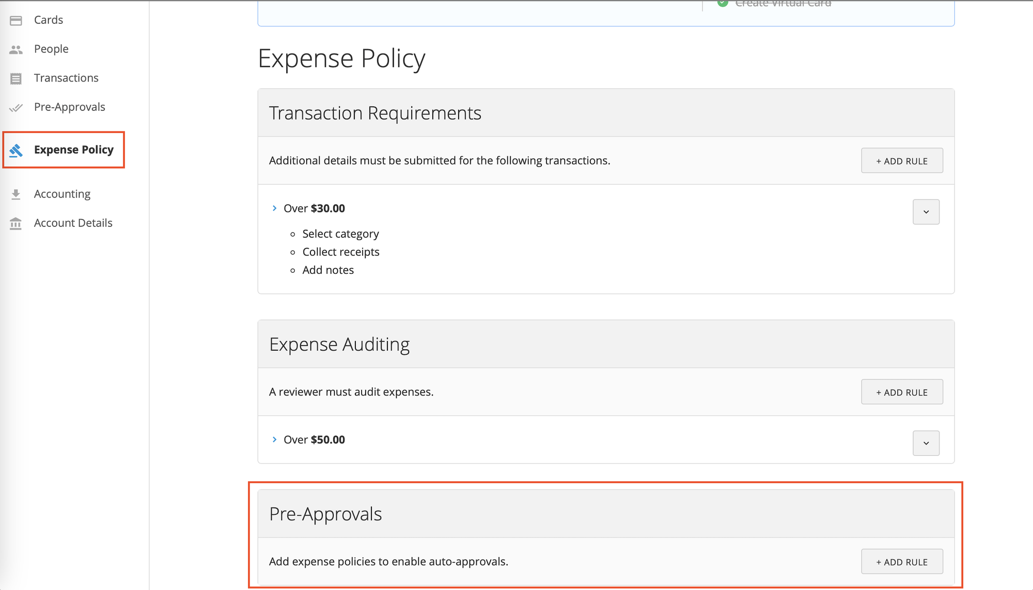
Task: Open the dropdown beside the $50.00 rule
Action: [926, 443]
